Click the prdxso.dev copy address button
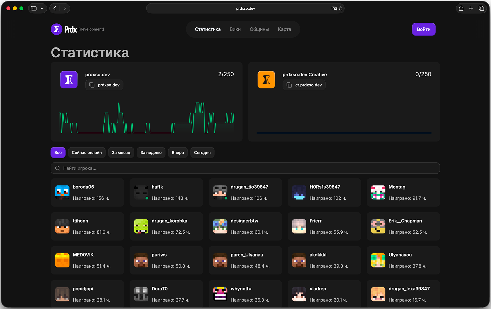The image size is (491, 309). tap(104, 85)
